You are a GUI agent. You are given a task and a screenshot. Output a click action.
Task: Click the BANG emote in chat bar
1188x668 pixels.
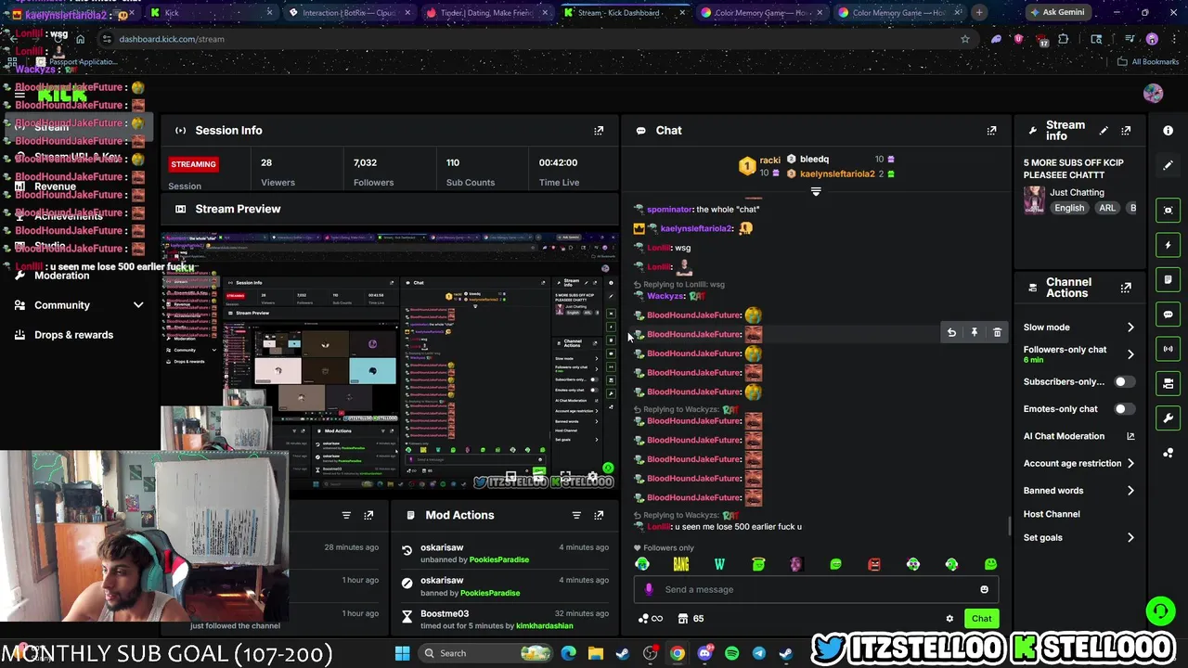coord(680,564)
